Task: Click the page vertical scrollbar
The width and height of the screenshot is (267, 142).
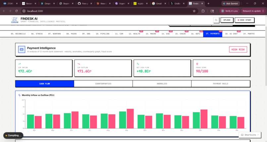Action: 266,56
